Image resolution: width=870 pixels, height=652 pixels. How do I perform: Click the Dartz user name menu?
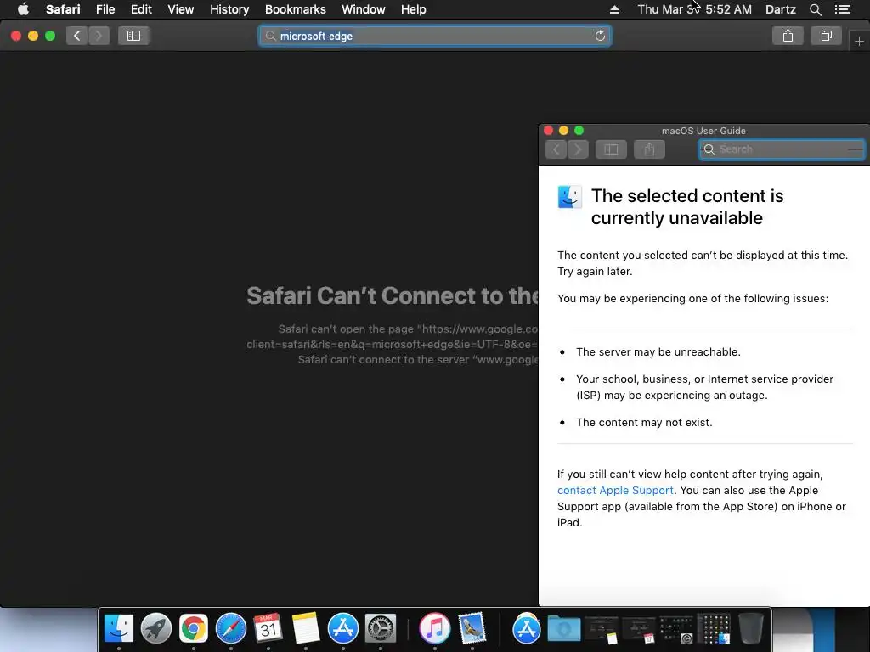pos(780,9)
